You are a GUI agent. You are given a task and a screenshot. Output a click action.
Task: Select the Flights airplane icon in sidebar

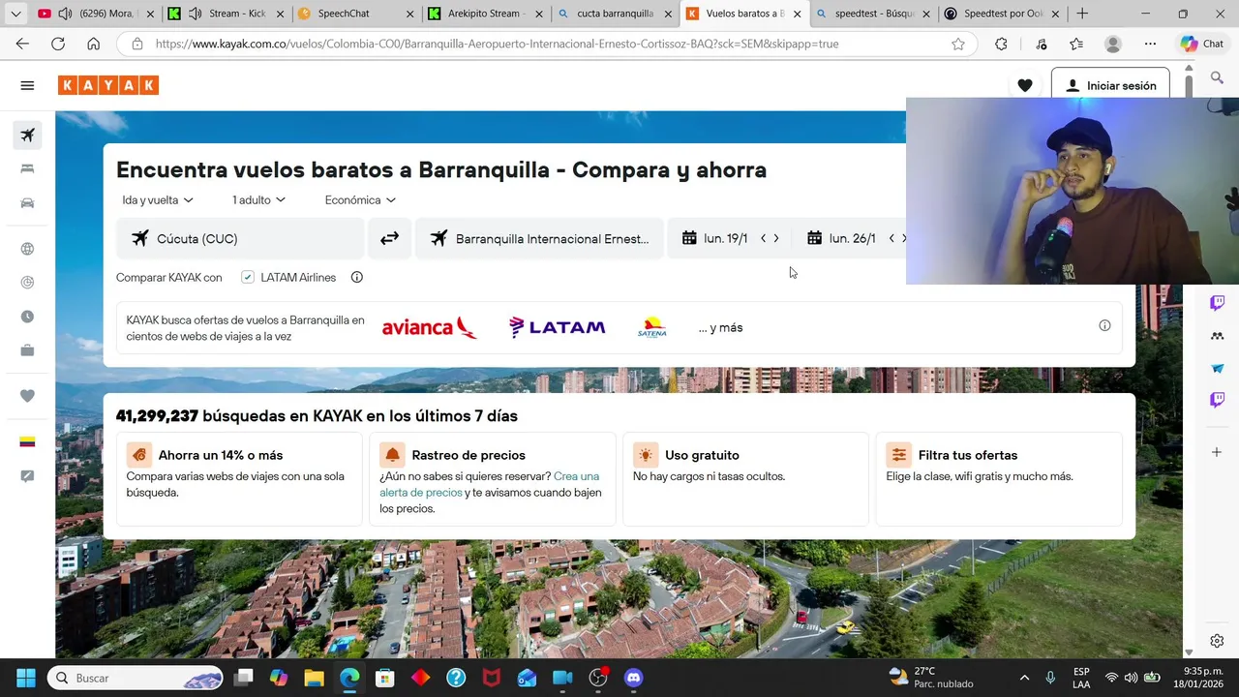tap(27, 136)
